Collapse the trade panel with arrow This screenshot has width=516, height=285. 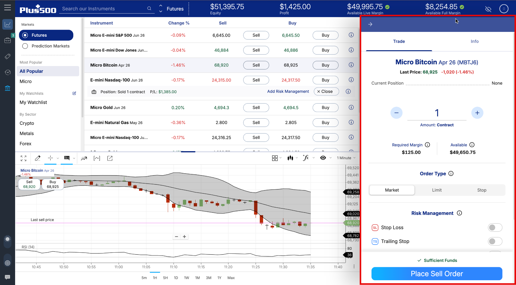click(370, 24)
